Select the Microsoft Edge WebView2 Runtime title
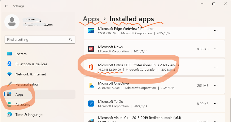 pyautogui.click(x=126, y=29)
